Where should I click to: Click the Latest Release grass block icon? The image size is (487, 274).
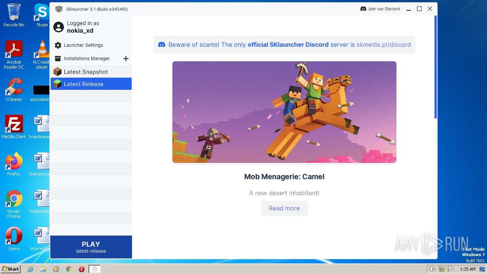tap(57, 84)
